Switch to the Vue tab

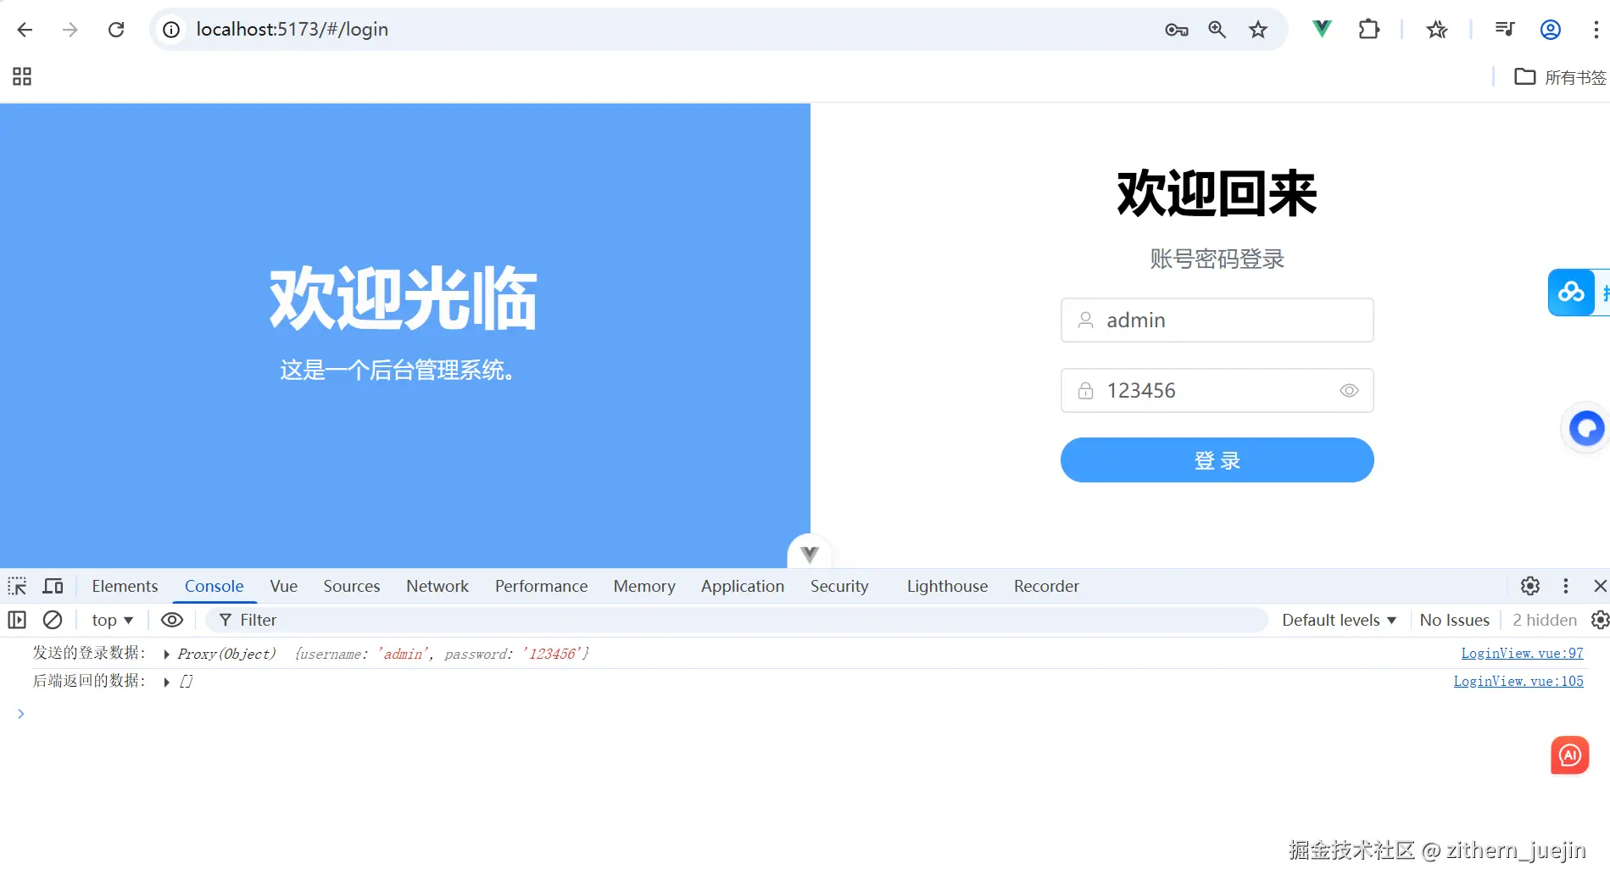coord(283,586)
